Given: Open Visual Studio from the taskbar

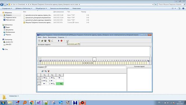Looking at the screenshot, I should pyautogui.click(x=39, y=103).
